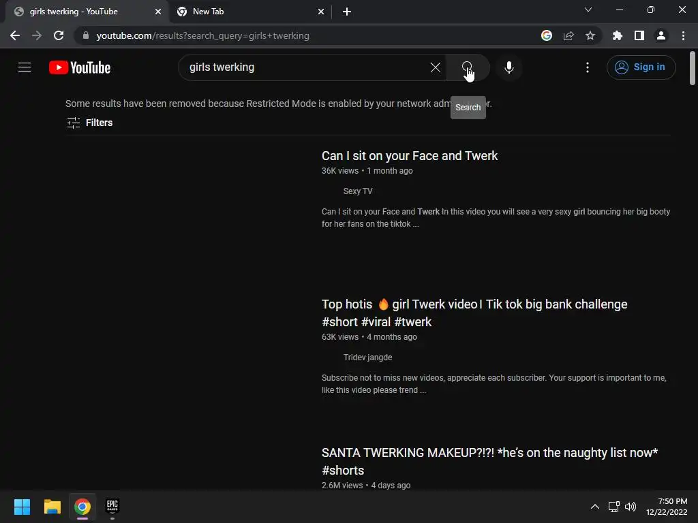Show hidden tray icons chevron

594,507
